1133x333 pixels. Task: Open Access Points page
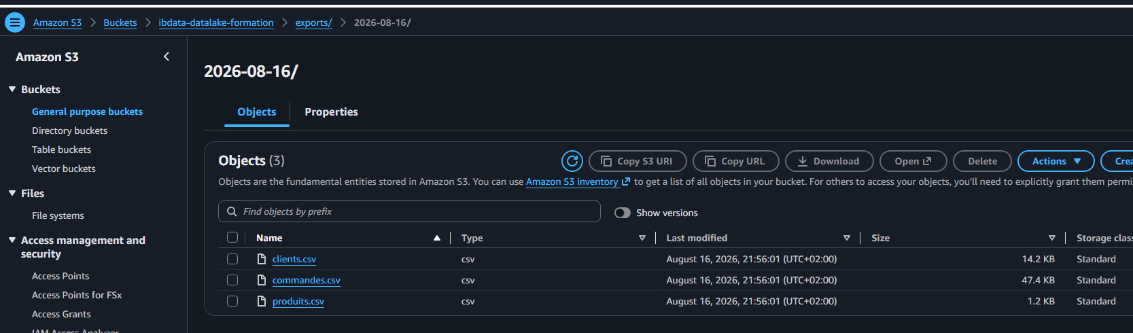pos(60,276)
